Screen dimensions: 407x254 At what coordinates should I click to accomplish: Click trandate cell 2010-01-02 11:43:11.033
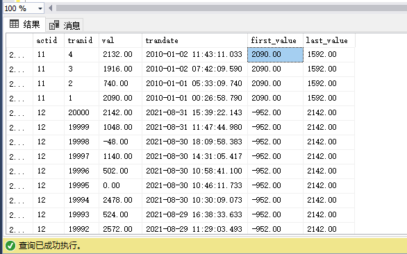click(x=194, y=55)
